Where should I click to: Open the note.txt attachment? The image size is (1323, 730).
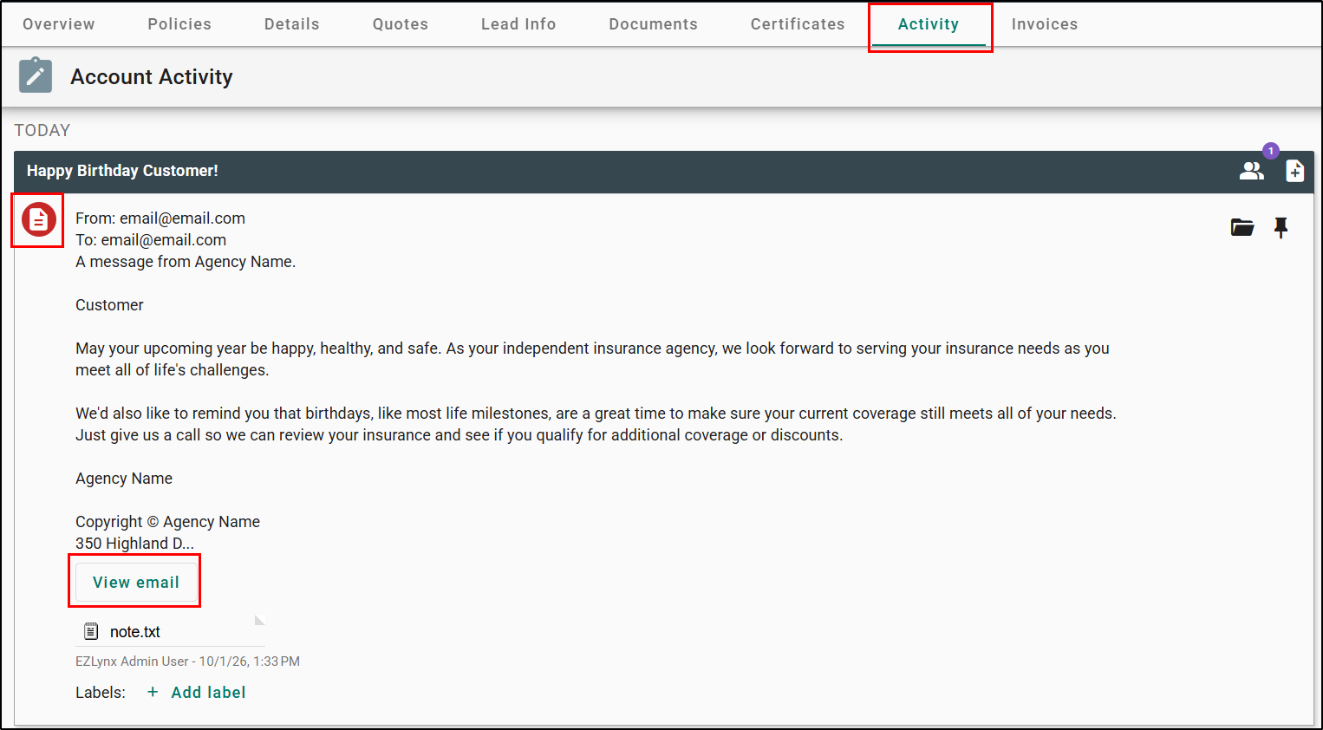coord(135,632)
